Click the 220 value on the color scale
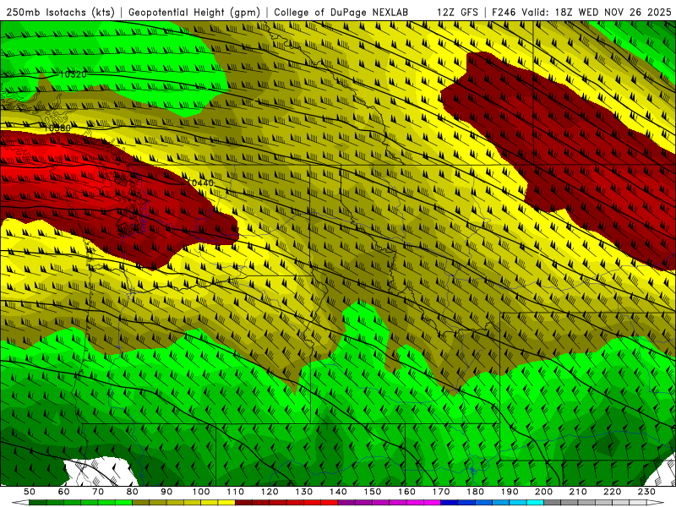The image size is (676, 507). click(x=612, y=492)
